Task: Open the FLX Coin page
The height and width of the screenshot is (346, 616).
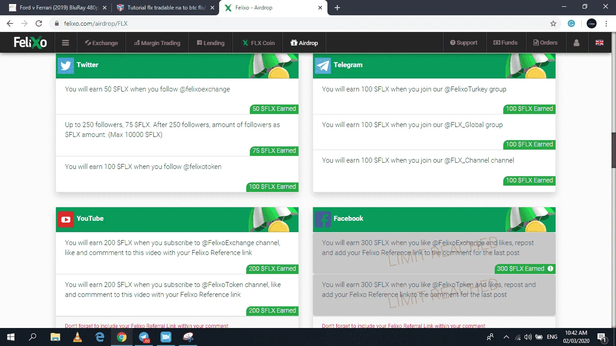Action: coord(258,43)
